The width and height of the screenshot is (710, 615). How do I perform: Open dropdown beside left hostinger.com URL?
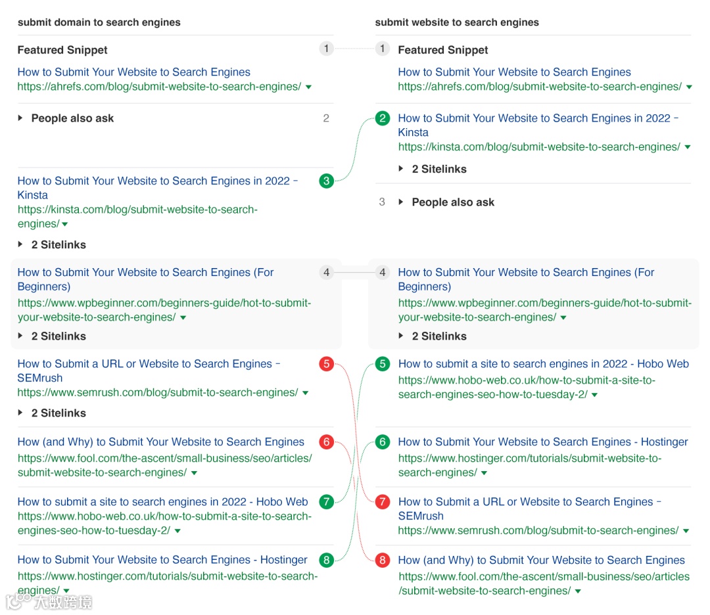click(x=66, y=591)
